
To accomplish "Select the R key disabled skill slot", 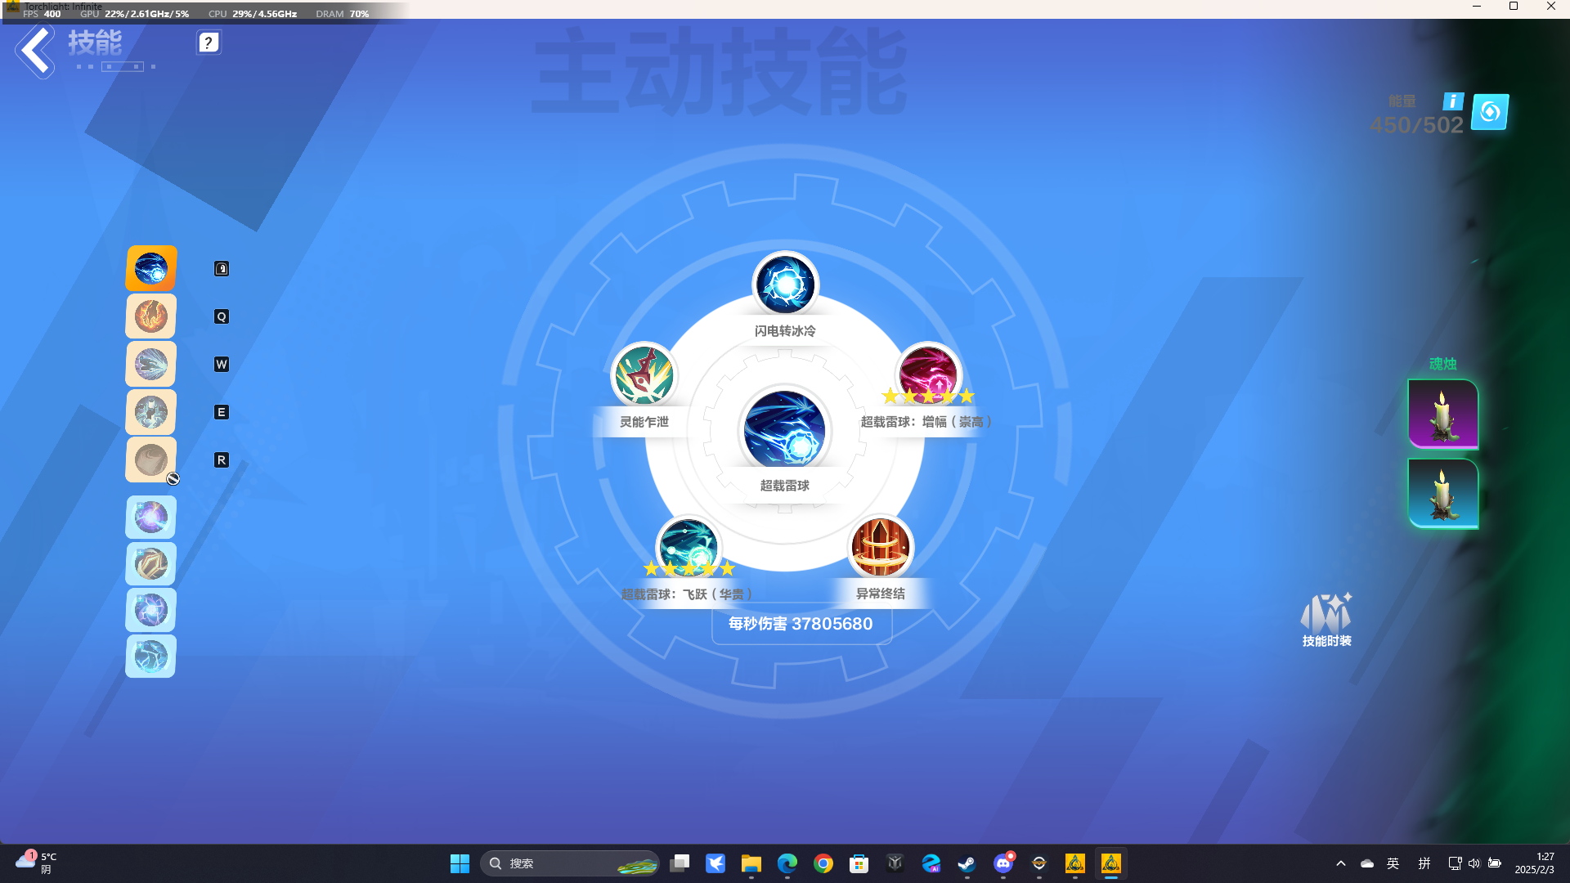I will pos(150,459).
